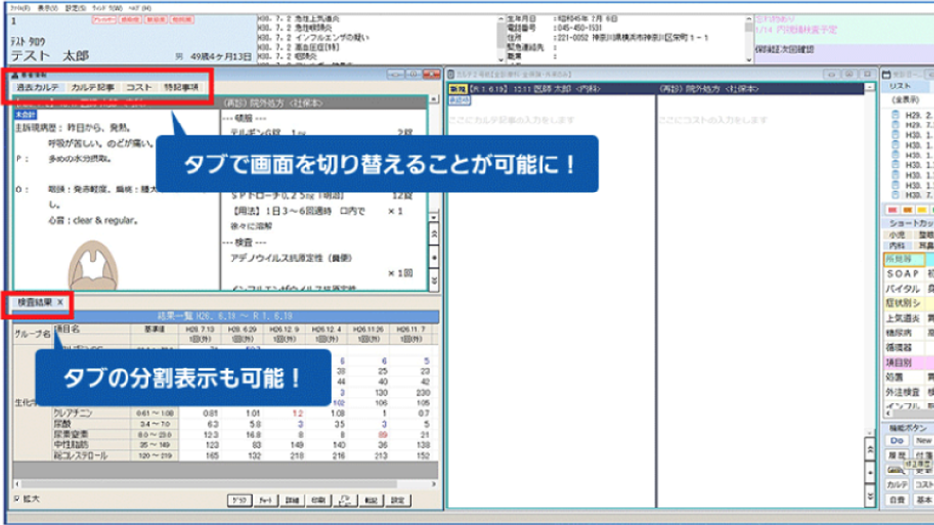Select the コスト tab
The width and height of the screenshot is (934, 525).
(x=140, y=87)
